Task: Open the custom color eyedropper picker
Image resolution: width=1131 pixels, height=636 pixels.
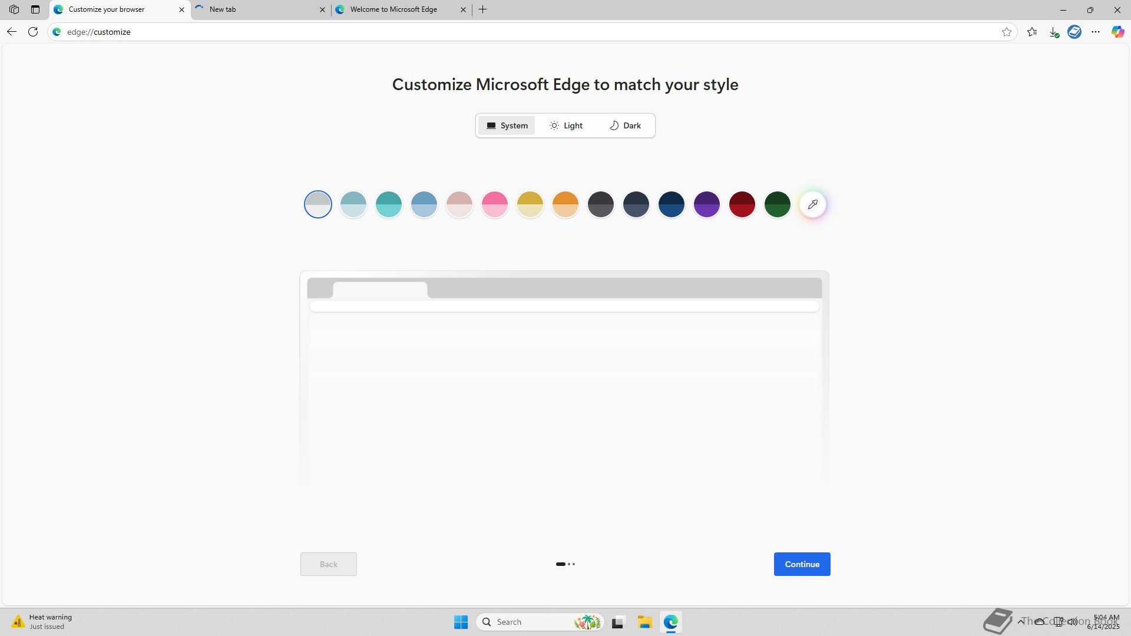Action: 812,204
